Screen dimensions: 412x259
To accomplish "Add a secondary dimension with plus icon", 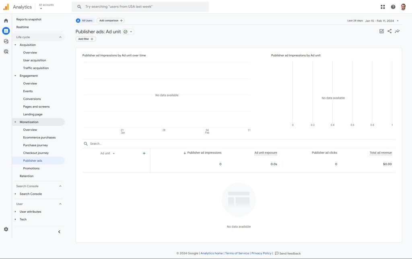I will (x=144, y=153).
